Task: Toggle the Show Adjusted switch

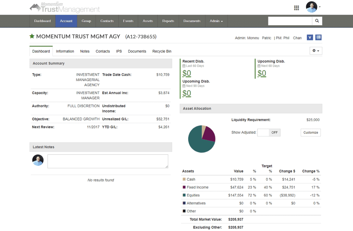Action: tap(269, 132)
